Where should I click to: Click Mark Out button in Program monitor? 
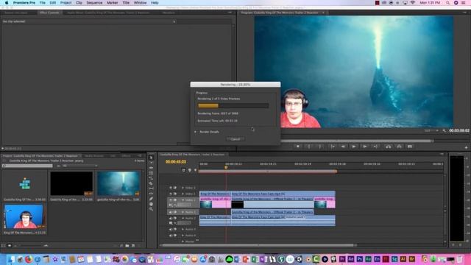pos(320,146)
